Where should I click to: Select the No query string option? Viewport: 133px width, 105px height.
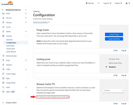(106, 59)
